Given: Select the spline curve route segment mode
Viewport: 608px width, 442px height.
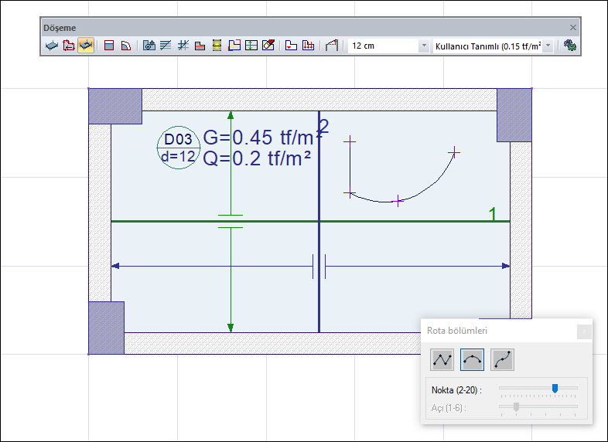Looking at the screenshot, I should pyautogui.click(x=502, y=359).
